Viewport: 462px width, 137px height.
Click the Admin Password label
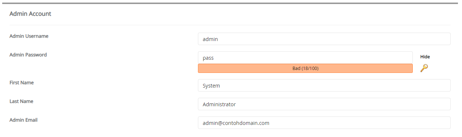point(28,55)
